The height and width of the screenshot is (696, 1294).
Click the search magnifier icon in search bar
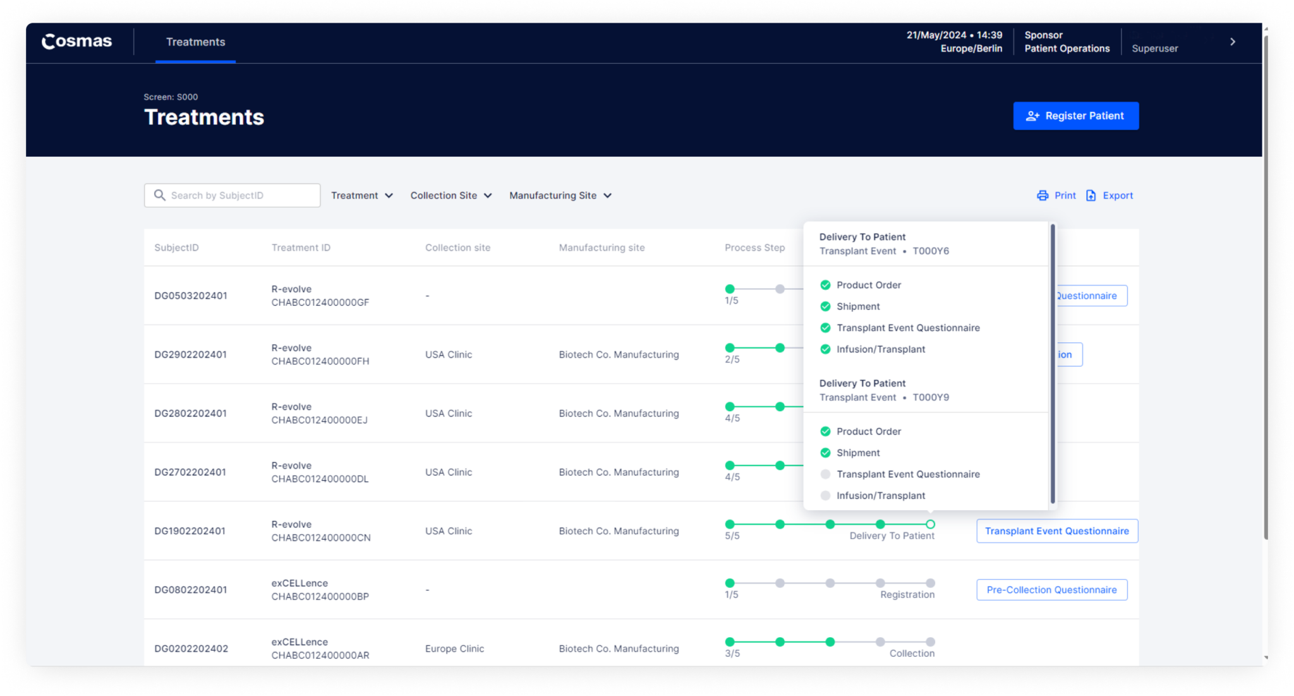click(x=160, y=195)
